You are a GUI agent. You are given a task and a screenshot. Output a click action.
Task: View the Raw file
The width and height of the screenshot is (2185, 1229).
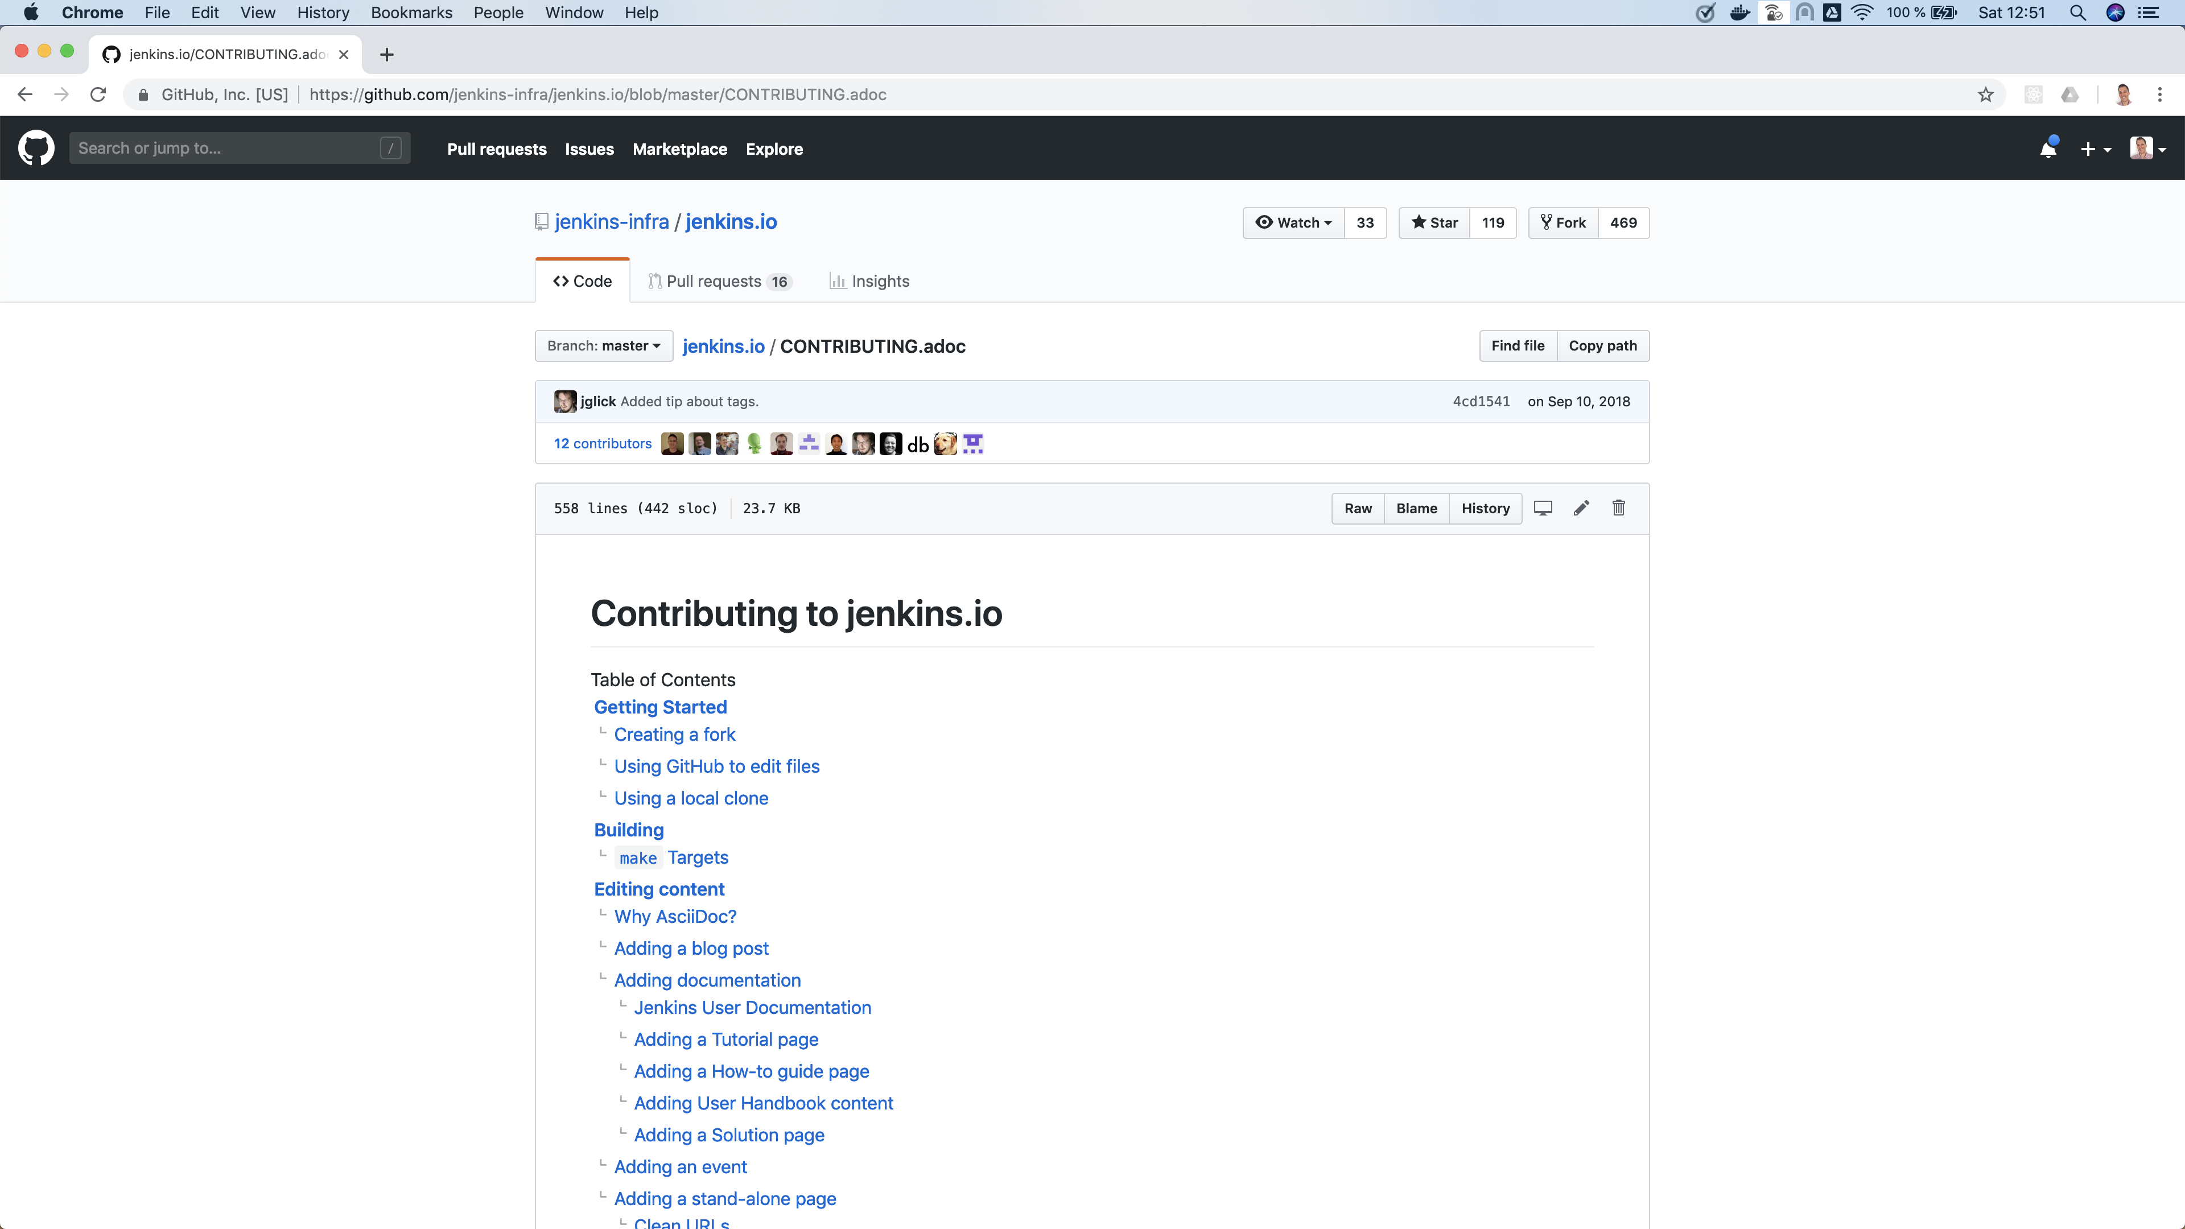click(x=1358, y=509)
